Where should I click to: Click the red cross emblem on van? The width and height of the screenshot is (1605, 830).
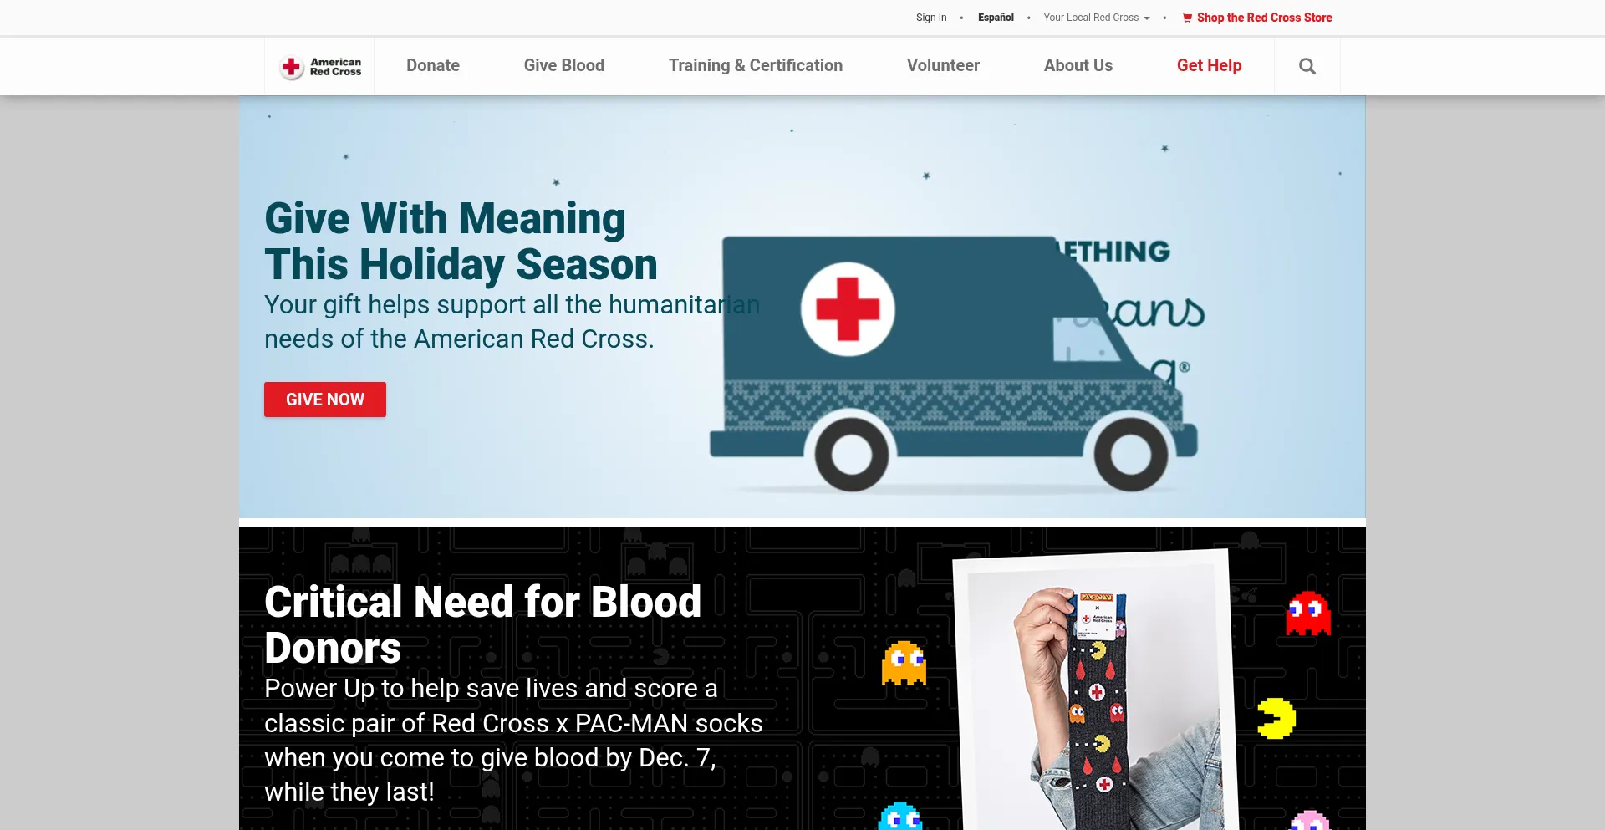pyautogui.click(x=848, y=309)
